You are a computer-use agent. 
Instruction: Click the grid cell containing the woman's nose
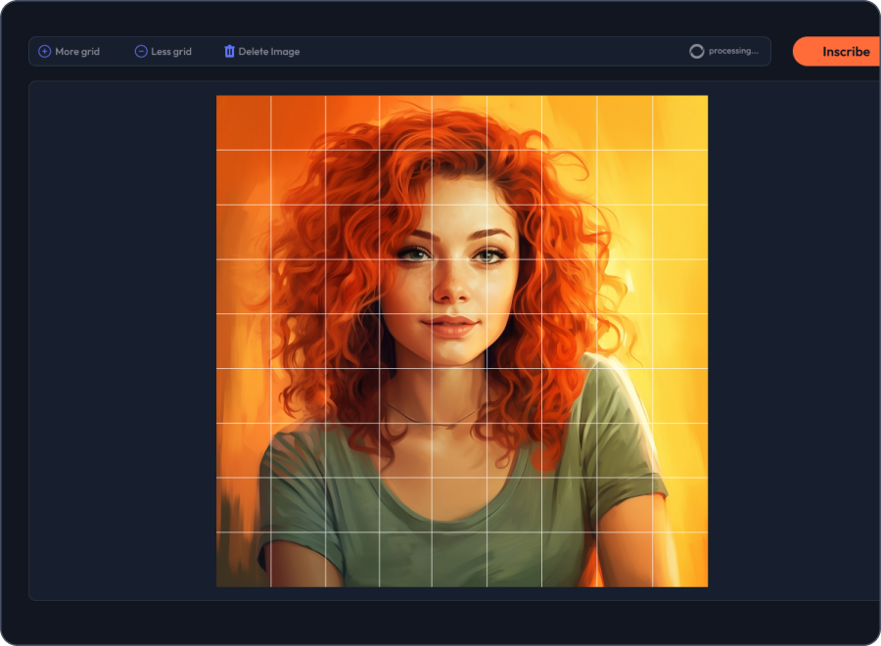[459, 286]
